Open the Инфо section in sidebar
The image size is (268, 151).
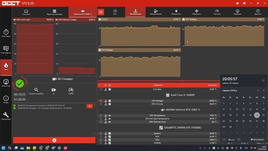(6, 99)
